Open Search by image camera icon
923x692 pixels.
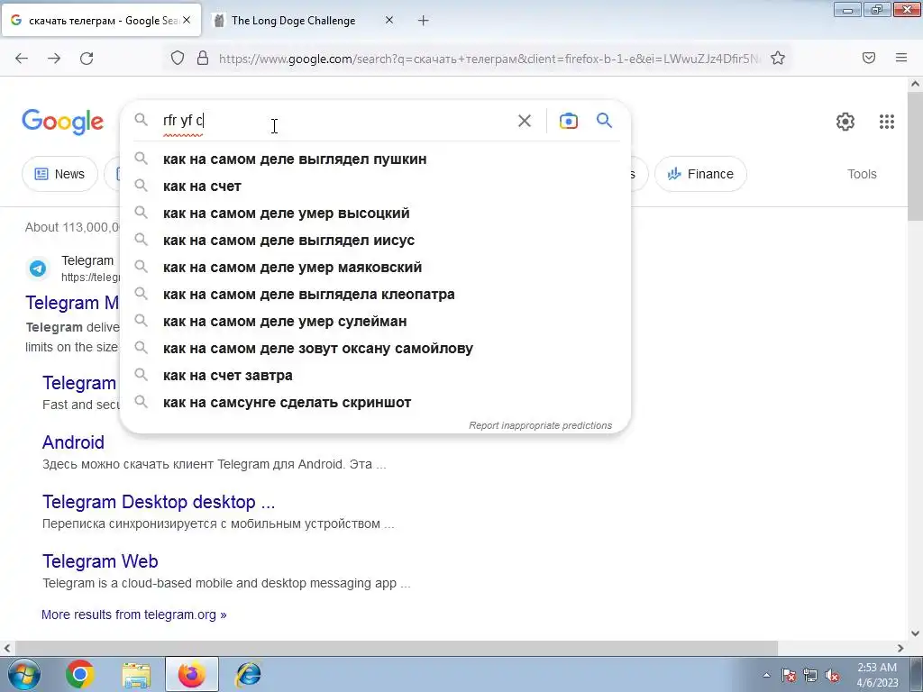tap(568, 121)
